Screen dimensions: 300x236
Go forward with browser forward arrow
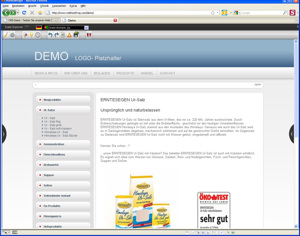13,13
